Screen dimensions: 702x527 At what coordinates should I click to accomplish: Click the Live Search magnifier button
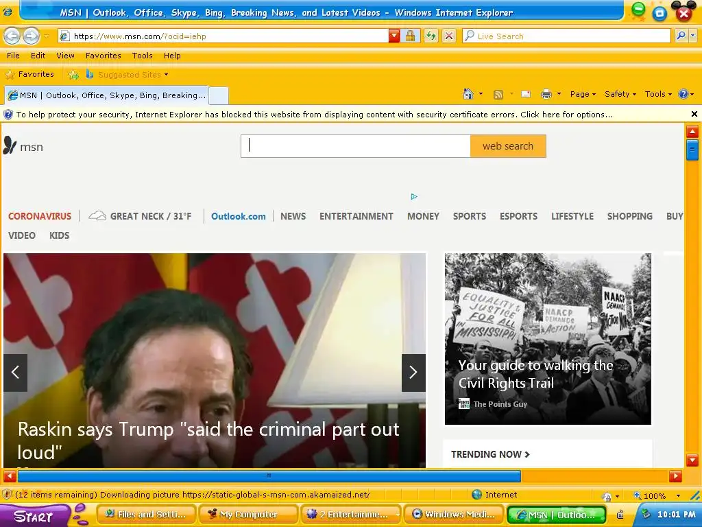click(x=681, y=36)
